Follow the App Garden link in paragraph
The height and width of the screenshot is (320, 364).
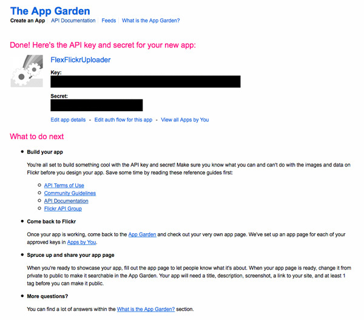[x=142, y=234]
